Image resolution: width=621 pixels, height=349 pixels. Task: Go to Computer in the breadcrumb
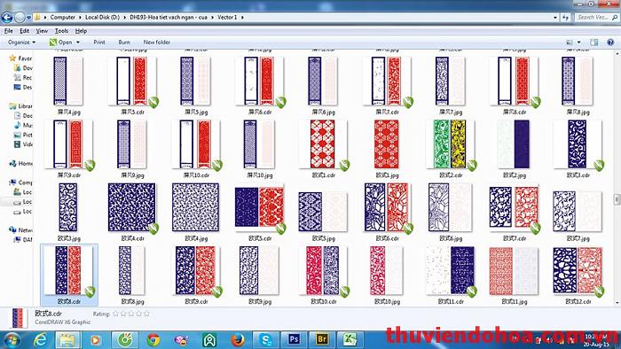coord(63,18)
